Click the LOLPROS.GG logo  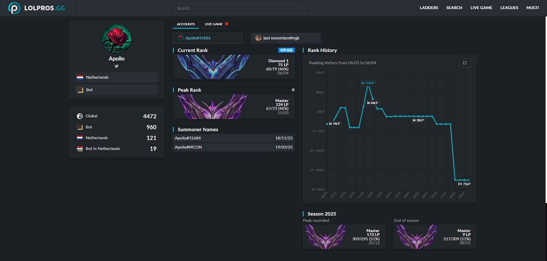[x=36, y=8]
